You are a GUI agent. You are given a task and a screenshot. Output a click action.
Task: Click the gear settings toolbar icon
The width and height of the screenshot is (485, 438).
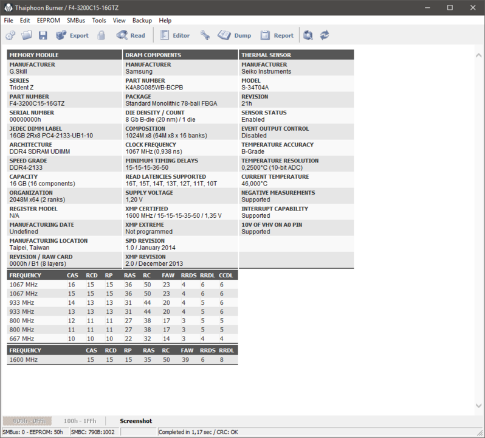pyautogui.click(x=10, y=35)
